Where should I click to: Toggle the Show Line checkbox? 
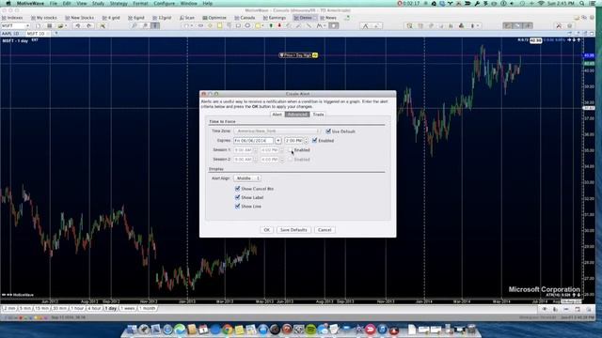[237, 207]
